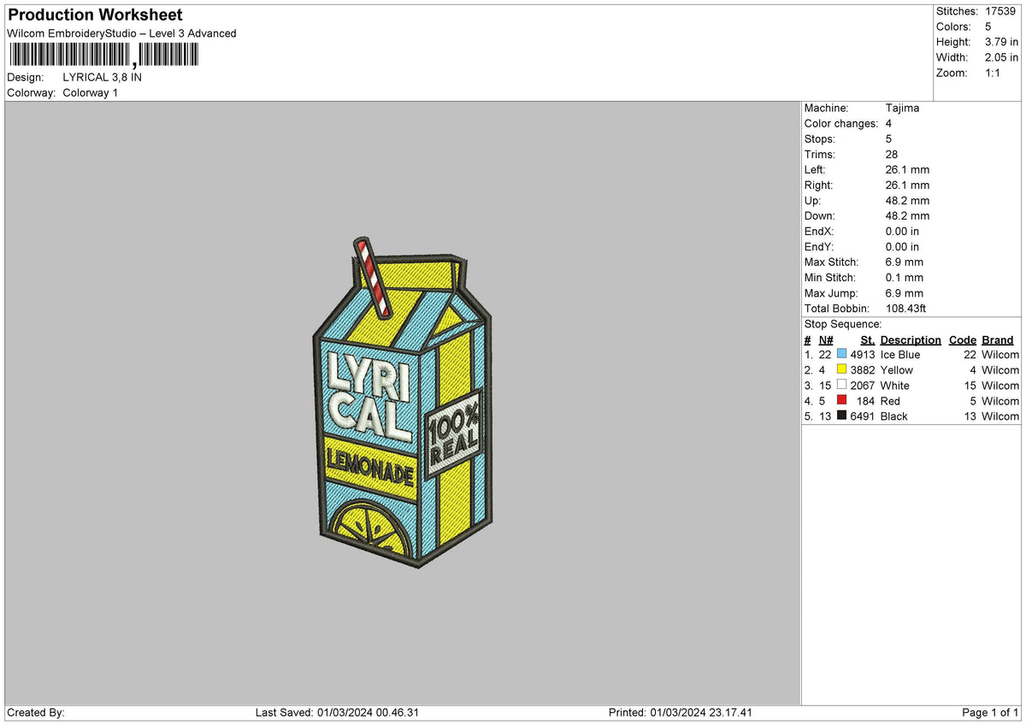Click the 'Code' column header
The width and height of the screenshot is (1026, 725).
pos(963,339)
